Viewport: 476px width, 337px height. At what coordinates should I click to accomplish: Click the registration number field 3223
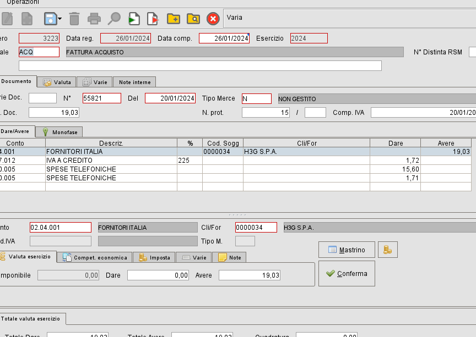click(39, 38)
